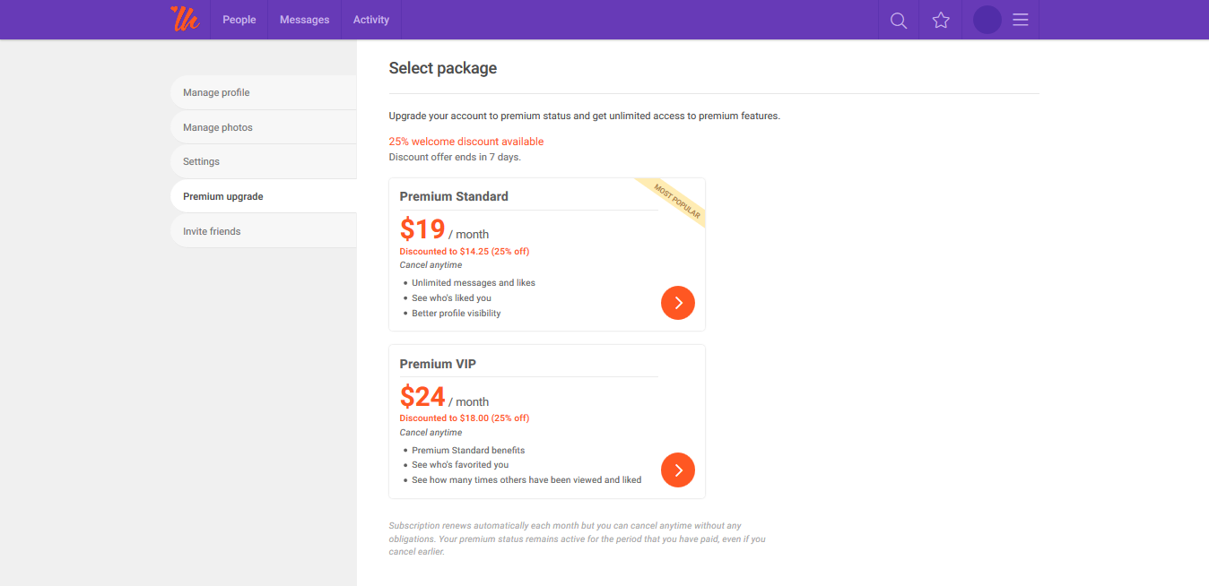Screen dimensions: 1209x586
Task: Select the Premium upgrade sidebar item
Action: (x=223, y=196)
